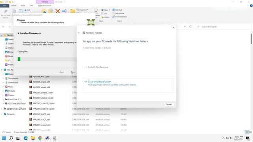
Task: Click Pin to Quick access ribbon icon
Action: pyautogui.click(x=6, y=11)
